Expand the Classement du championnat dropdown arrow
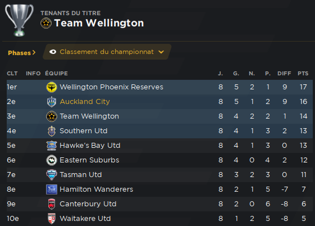Image resolution: width=315 pixels, height=226 pixels. click(x=161, y=52)
